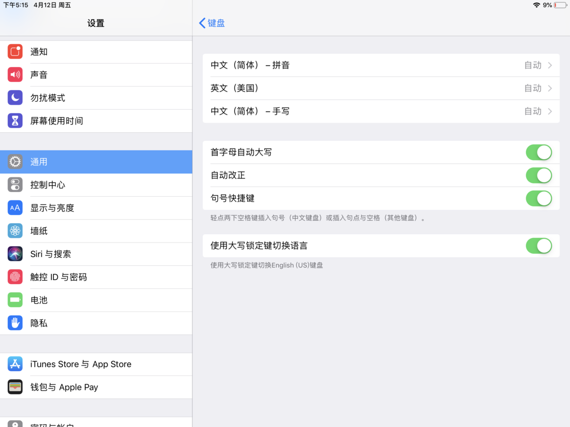Tap the 勿扰模式 moon icon
Viewport: 570px width, 427px height.
(15, 98)
